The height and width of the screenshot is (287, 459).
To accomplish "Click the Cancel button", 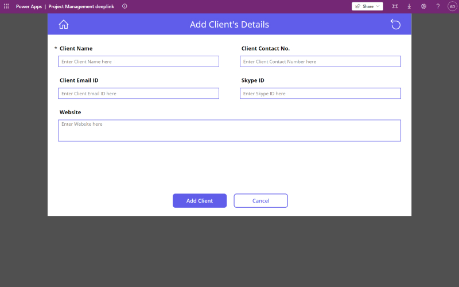I will point(260,200).
